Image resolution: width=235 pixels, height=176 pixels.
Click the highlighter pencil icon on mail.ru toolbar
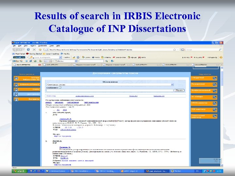coord(74,57)
